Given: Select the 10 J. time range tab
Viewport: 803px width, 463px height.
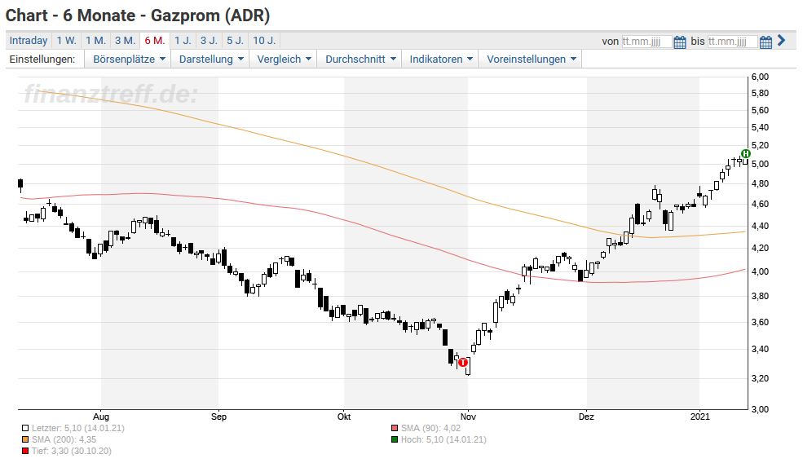Looking at the screenshot, I should click(x=264, y=41).
